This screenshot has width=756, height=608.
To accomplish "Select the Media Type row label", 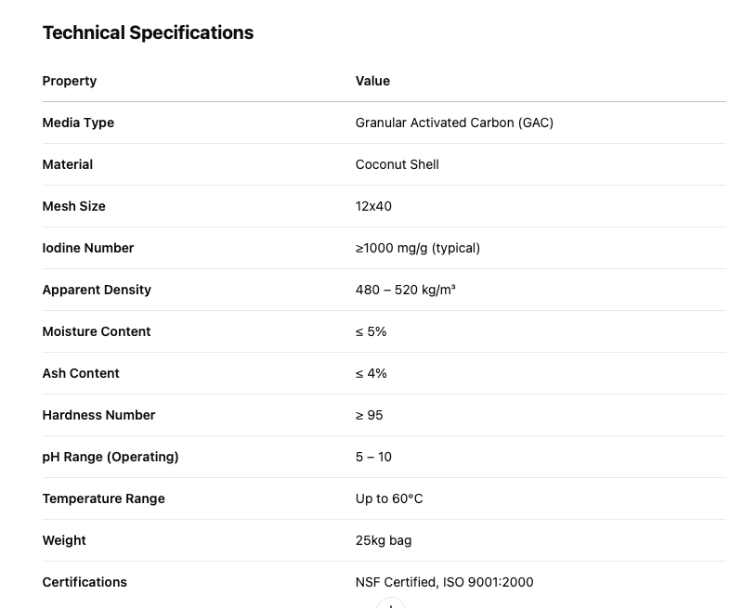I will (x=78, y=123).
